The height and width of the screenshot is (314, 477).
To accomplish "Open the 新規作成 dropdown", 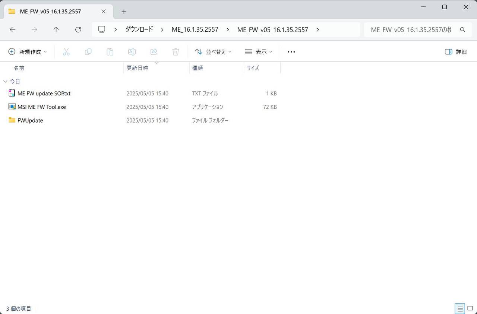I will (28, 52).
